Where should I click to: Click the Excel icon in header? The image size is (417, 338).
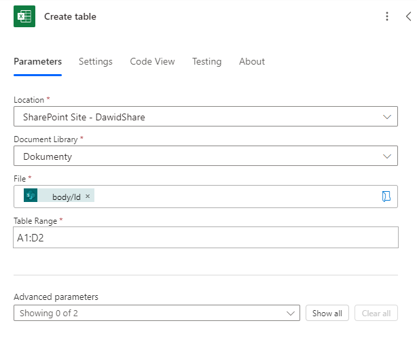coord(24,16)
